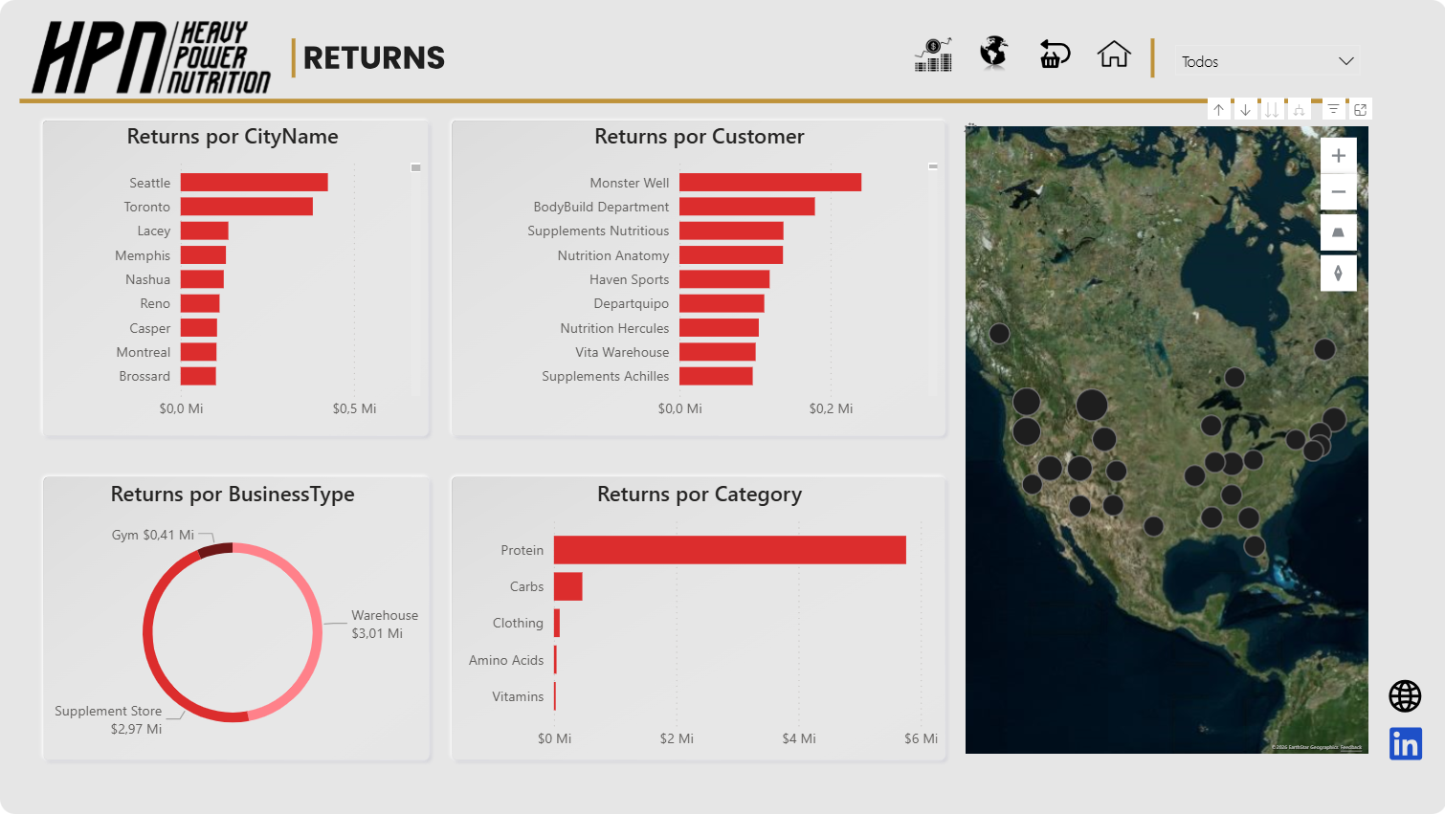Open the LinkedIn profile icon
The image size is (1445, 814).
point(1406,743)
